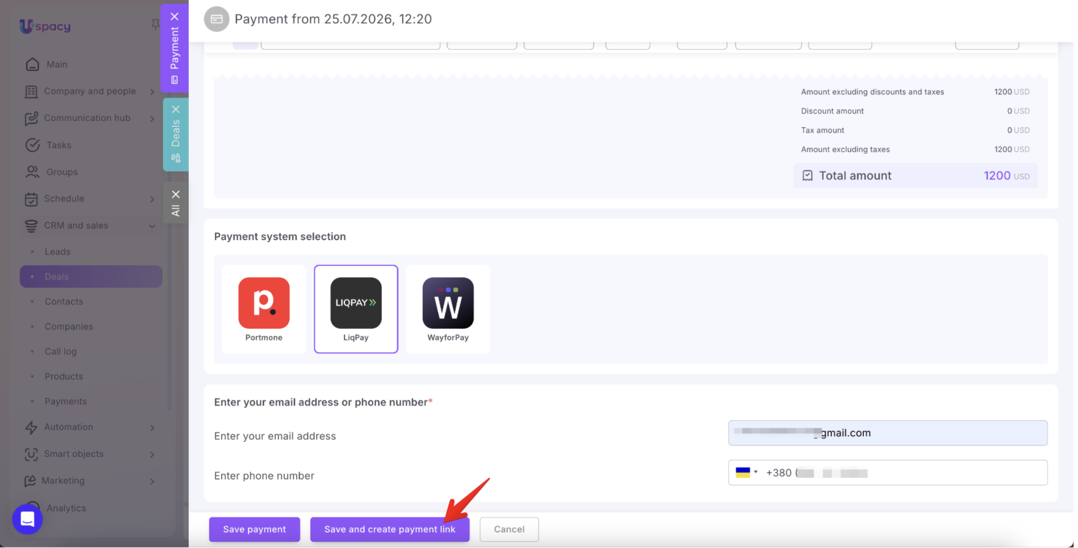This screenshot has height=548, width=1078.
Task: Open the Leads section
Action: click(x=58, y=252)
